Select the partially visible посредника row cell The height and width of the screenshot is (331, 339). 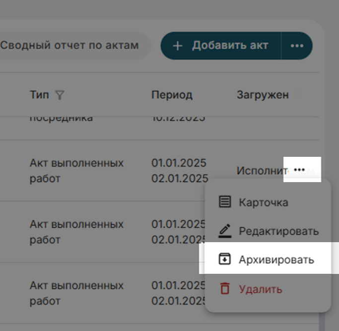click(x=61, y=119)
